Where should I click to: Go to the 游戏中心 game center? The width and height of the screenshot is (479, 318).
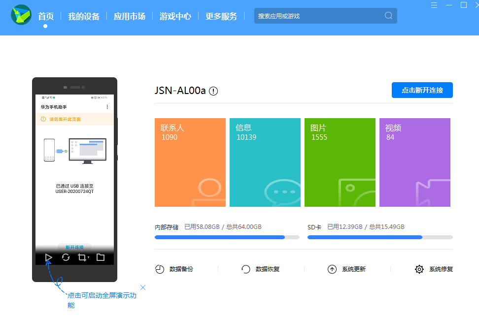point(175,15)
